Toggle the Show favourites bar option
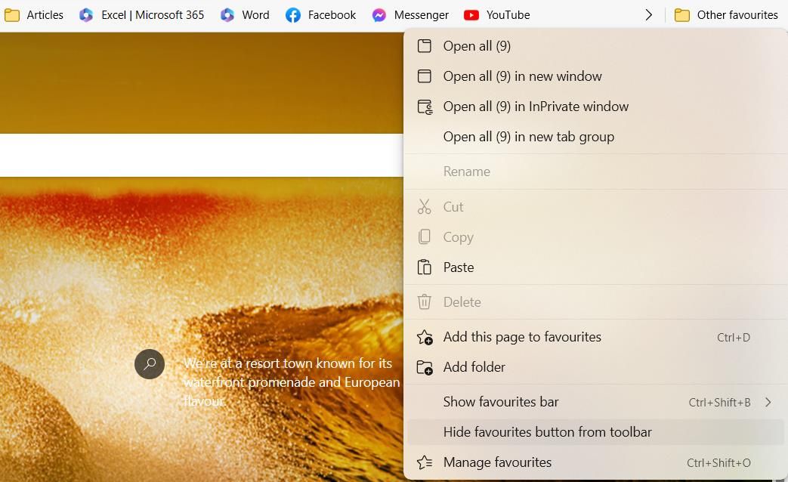 pyautogui.click(x=501, y=402)
